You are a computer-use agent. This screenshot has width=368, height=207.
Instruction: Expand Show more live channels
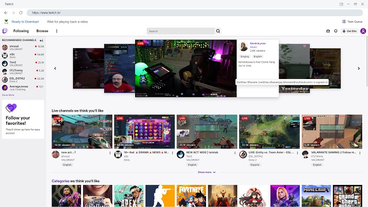click(x=207, y=172)
